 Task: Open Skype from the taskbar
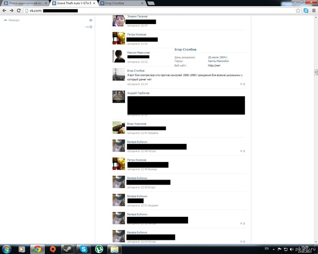click(84, 249)
